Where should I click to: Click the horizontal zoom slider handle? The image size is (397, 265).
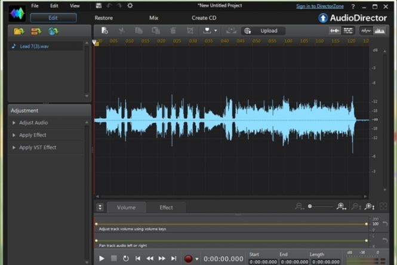click(310, 207)
